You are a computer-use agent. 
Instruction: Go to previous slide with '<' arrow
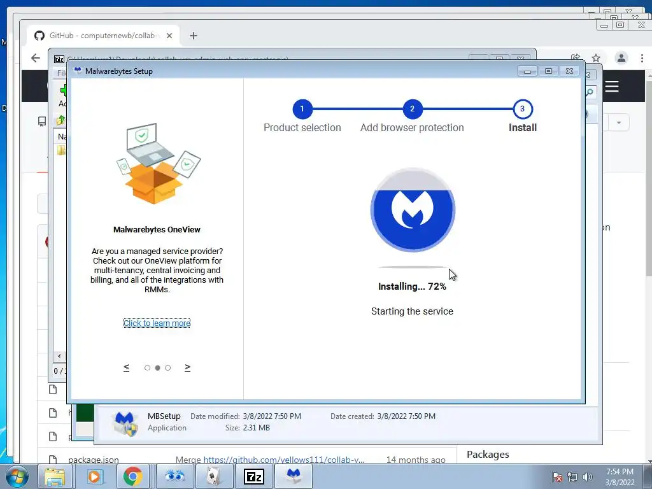(x=127, y=367)
